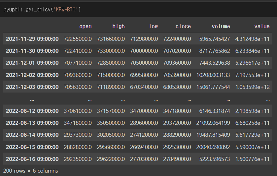Click low value 71298000.0
Image resolution: width=277 pixels, height=176 pixels.
(144, 39)
